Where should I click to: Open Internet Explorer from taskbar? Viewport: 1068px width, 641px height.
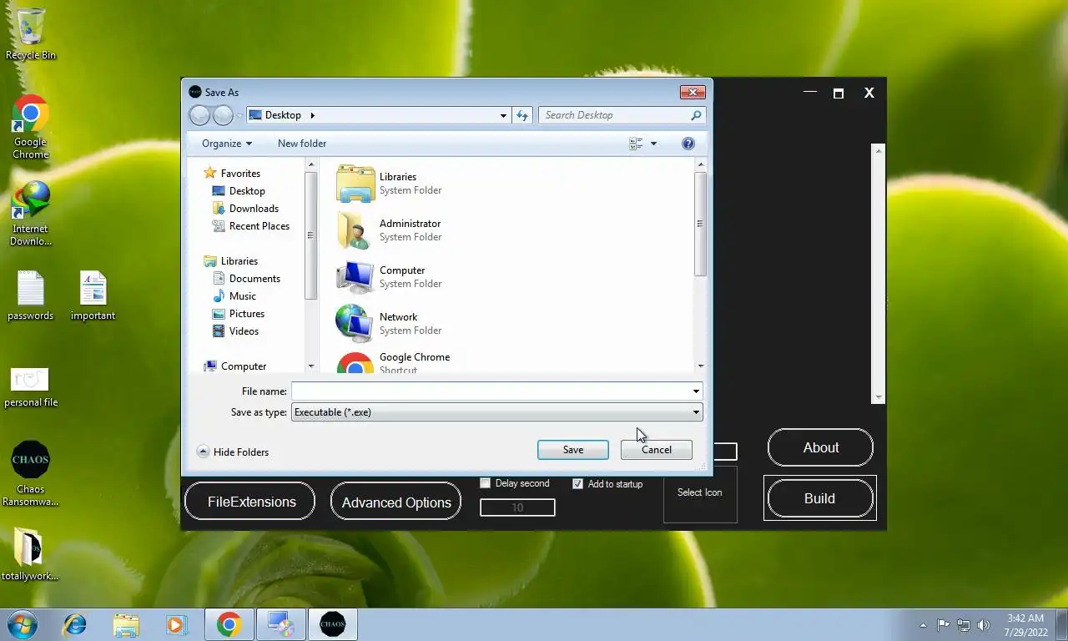click(x=75, y=624)
